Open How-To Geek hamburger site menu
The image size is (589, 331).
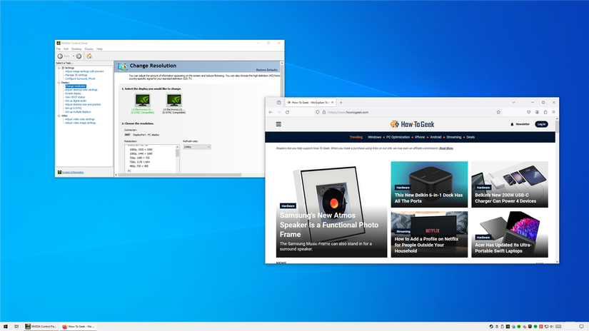tap(278, 124)
